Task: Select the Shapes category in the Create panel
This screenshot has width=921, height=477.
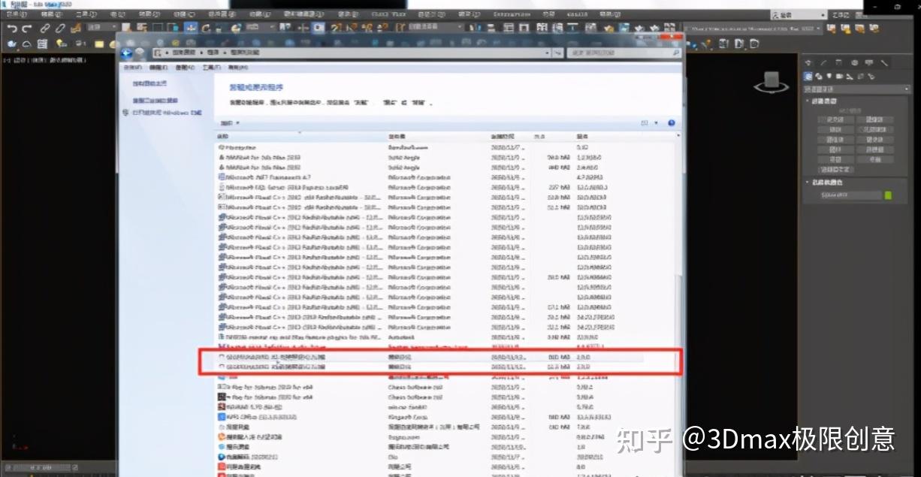Action: point(818,76)
